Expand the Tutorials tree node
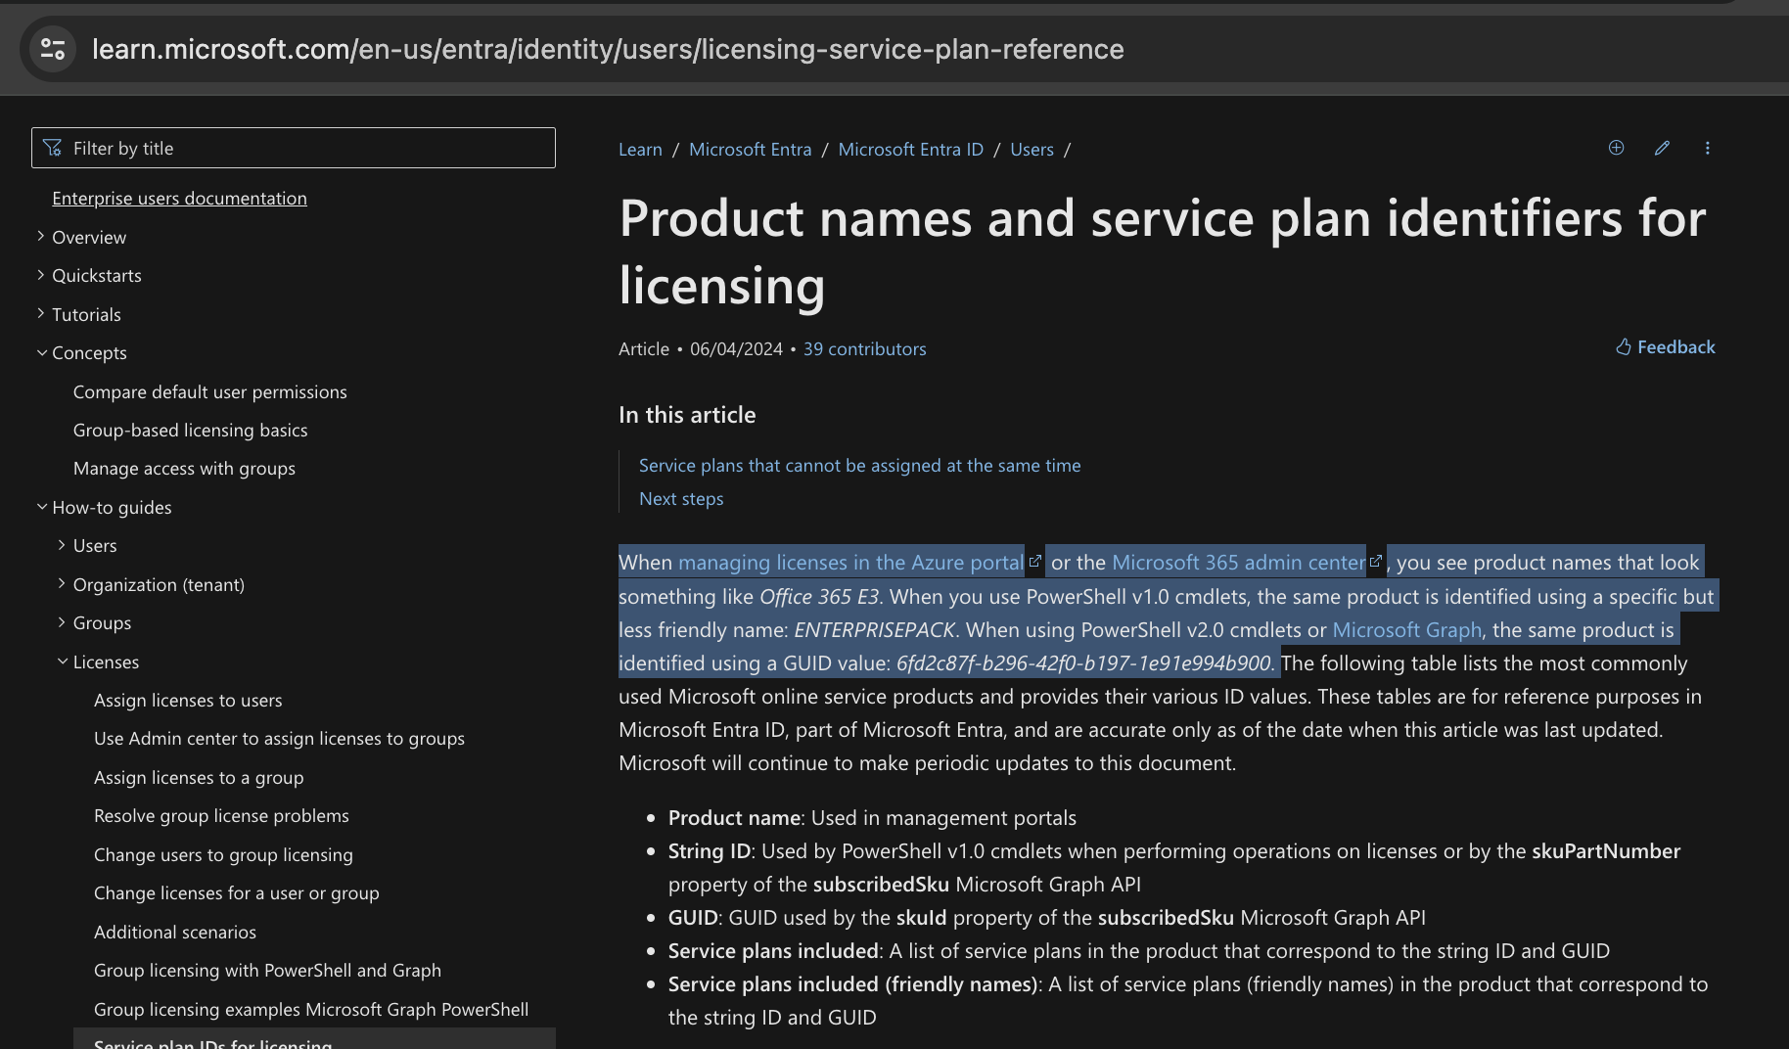Image resolution: width=1789 pixels, height=1049 pixels. coord(41,314)
